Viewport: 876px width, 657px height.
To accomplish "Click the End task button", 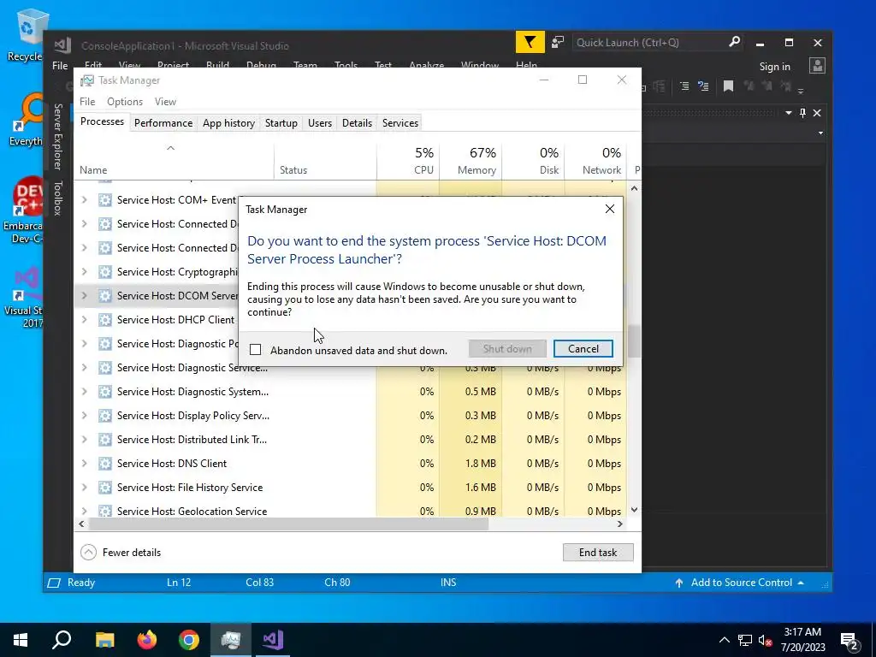I will coord(598,553).
